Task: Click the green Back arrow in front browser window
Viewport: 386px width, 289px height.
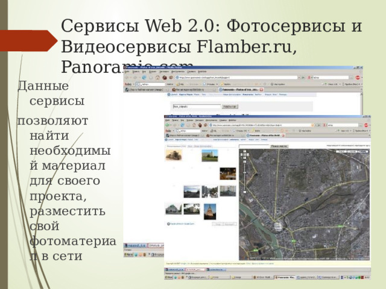Action: (x=168, y=125)
